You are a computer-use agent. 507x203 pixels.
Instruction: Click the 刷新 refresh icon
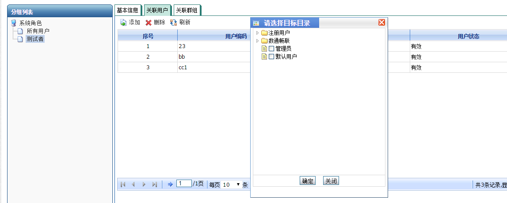[174, 23]
